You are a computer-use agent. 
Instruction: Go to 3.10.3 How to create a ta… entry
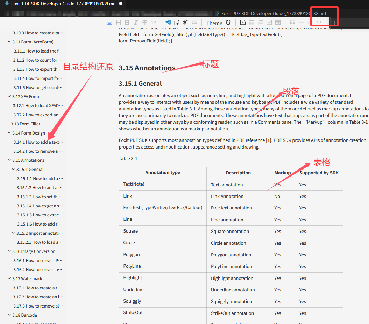tap(38, 33)
